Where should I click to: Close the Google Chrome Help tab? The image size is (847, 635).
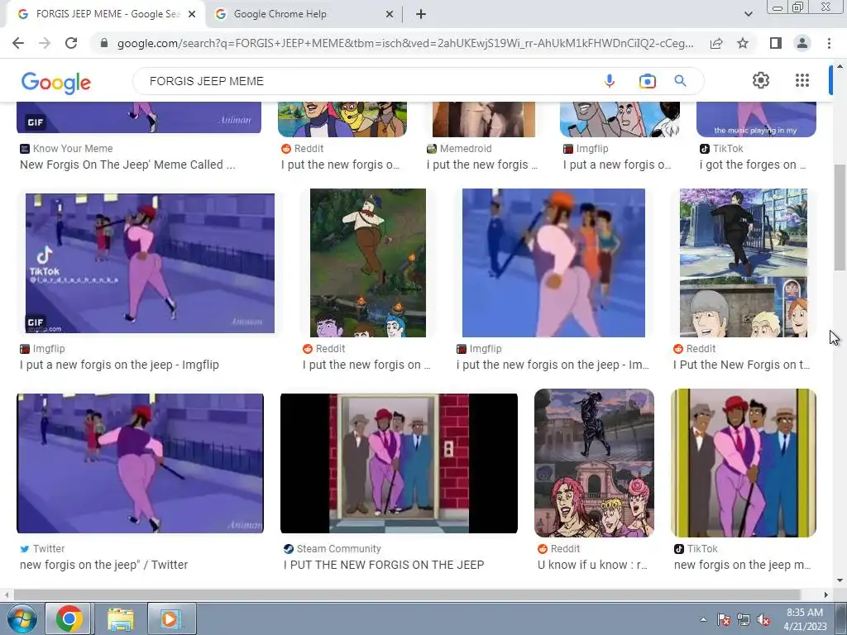[390, 14]
